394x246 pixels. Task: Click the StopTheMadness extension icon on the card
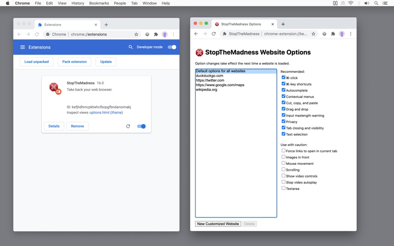pos(55,88)
